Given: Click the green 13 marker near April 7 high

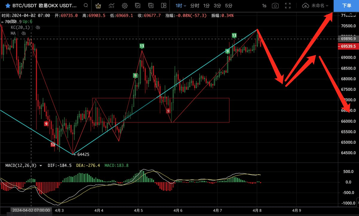Looking at the screenshot, I should click(234, 36).
